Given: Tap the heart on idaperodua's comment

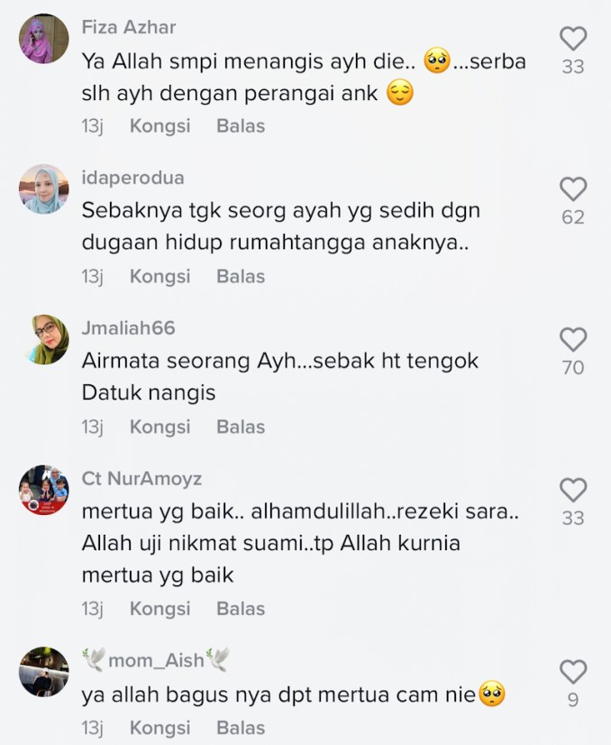Looking at the screenshot, I should tap(573, 189).
